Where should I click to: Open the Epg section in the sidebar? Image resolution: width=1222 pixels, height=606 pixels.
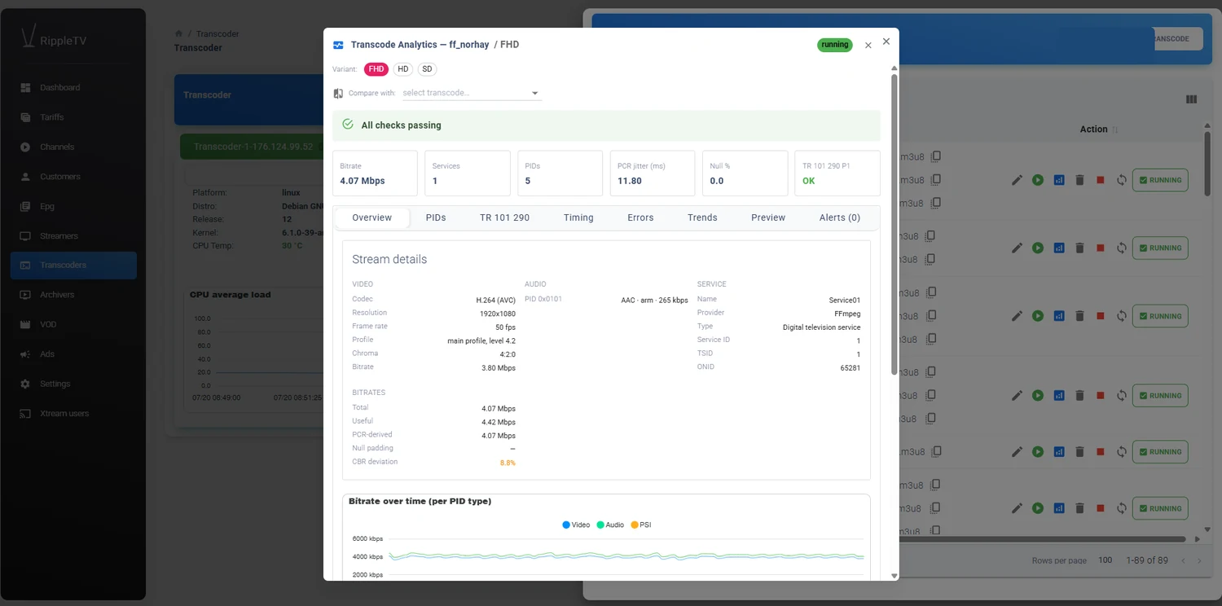[x=73, y=206]
